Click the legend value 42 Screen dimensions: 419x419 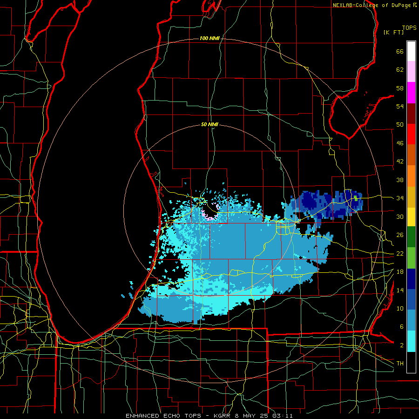point(400,162)
